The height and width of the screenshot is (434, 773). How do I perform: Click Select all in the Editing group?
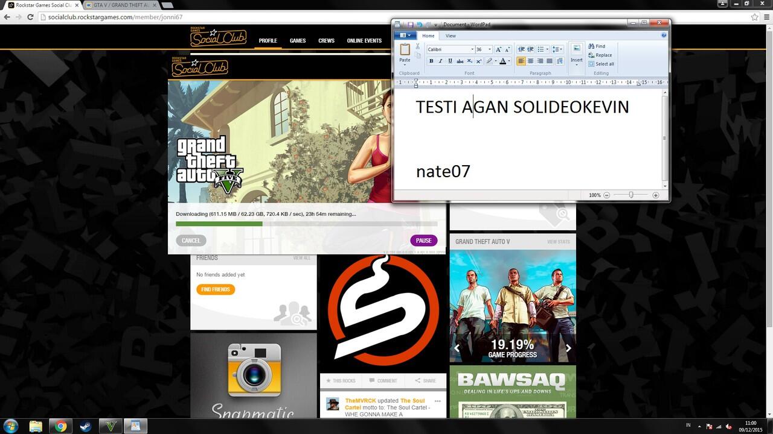[x=601, y=64]
